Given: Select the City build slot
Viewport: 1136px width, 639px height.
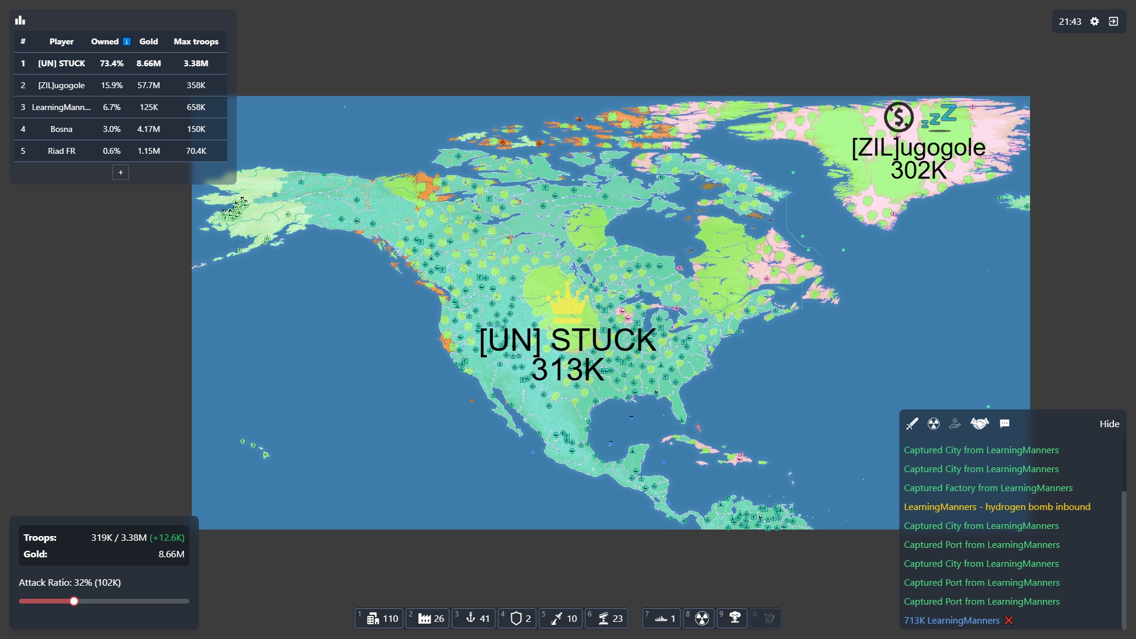Looking at the screenshot, I should point(380,618).
